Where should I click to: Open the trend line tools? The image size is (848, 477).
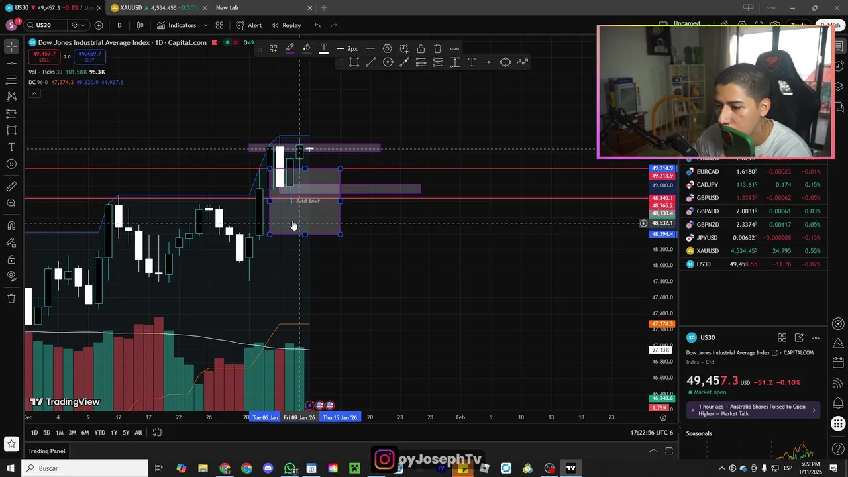pos(11,63)
